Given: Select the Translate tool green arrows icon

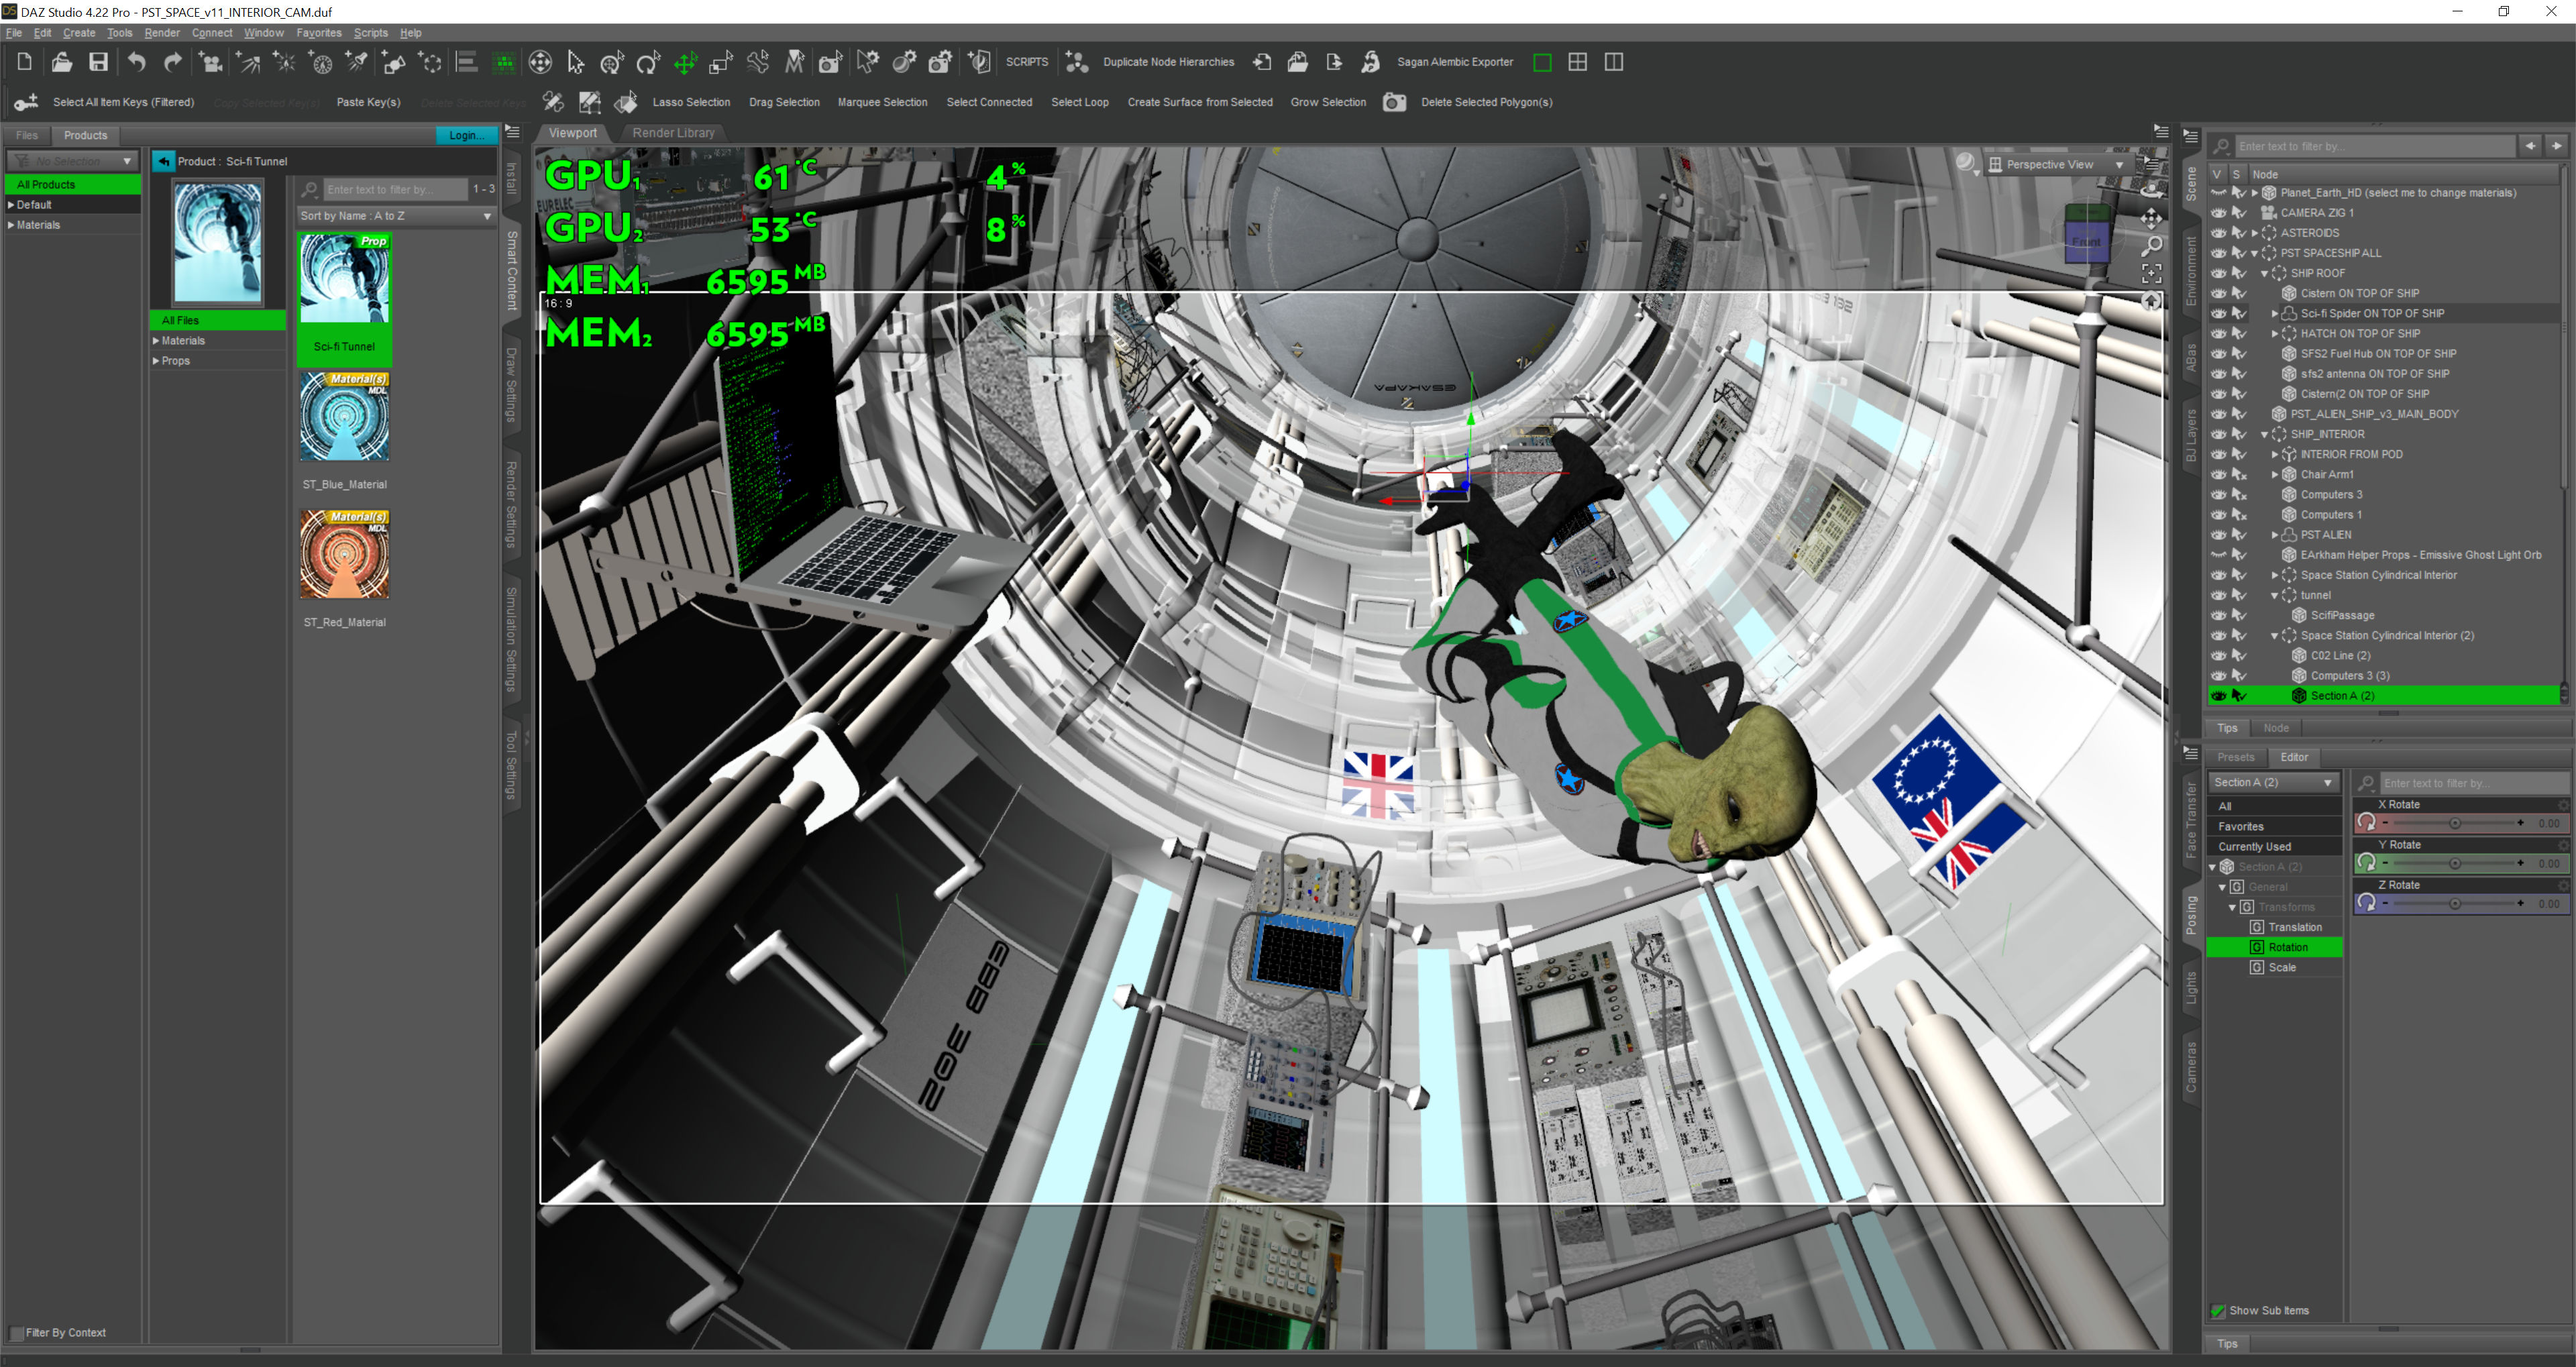Looking at the screenshot, I should (x=685, y=63).
